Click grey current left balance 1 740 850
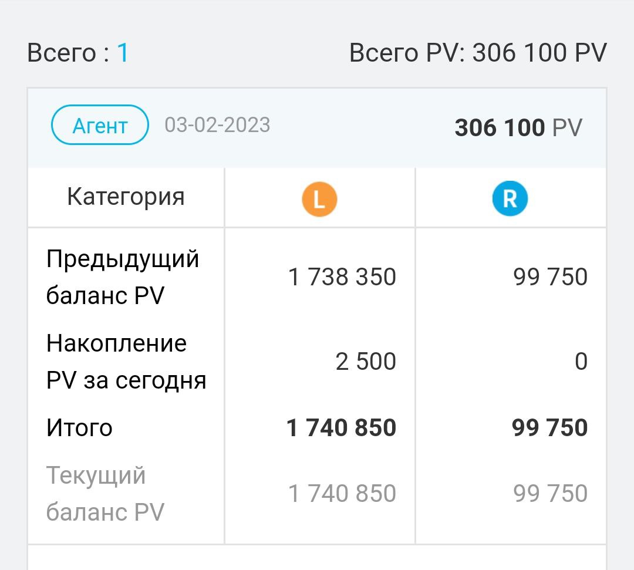This screenshot has height=570, width=634. click(x=342, y=494)
